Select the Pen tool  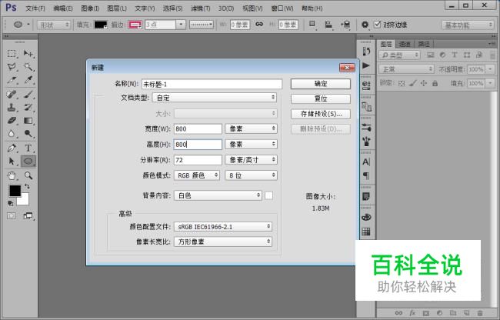pos(12,148)
